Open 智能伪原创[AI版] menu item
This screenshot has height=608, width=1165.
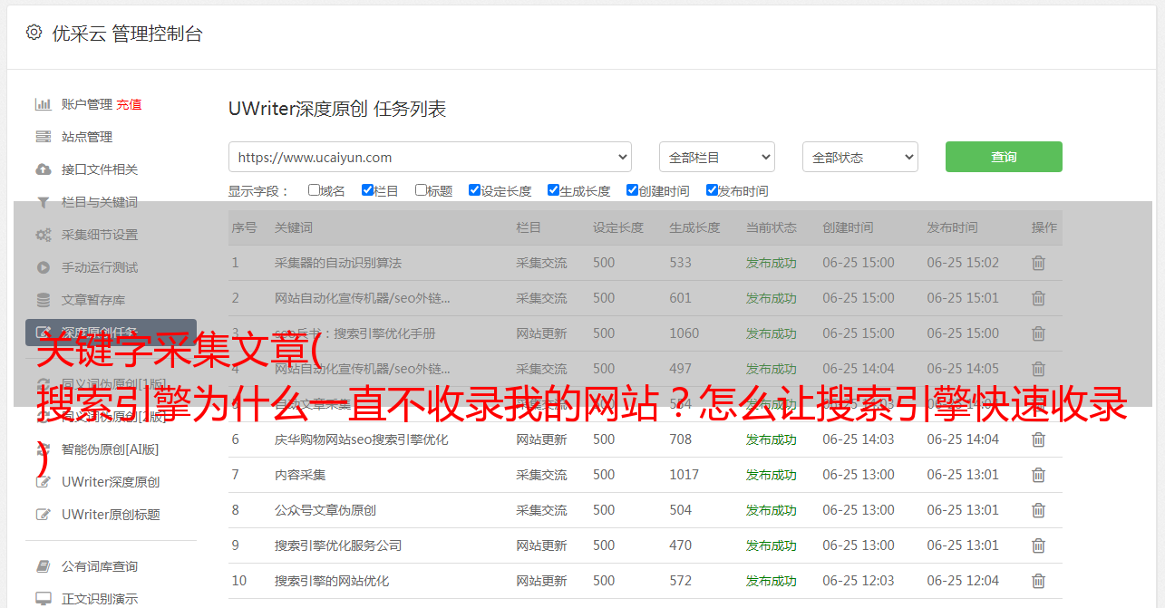pyautogui.click(x=111, y=449)
